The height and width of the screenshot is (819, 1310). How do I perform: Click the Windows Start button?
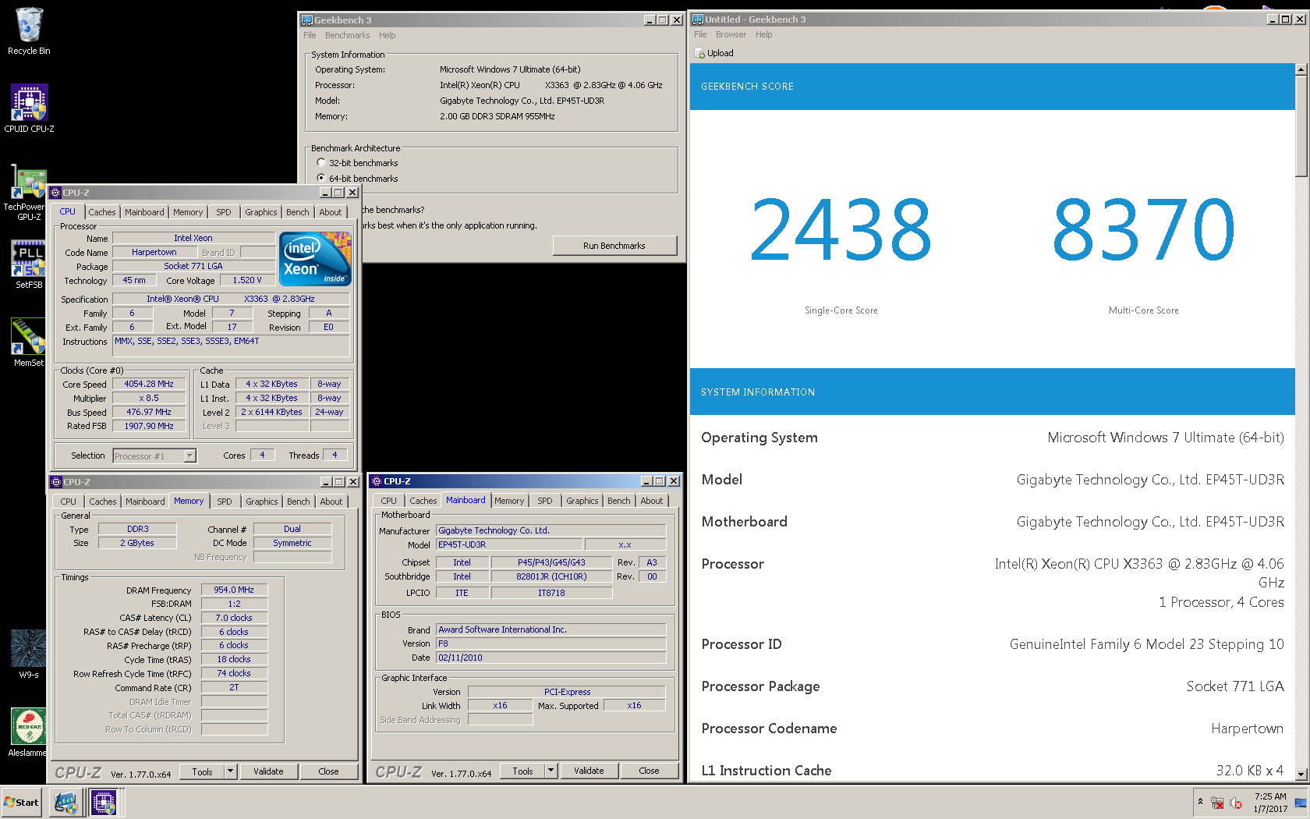[22, 802]
